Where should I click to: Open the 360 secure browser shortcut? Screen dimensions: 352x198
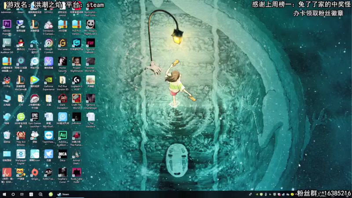(21, 120)
